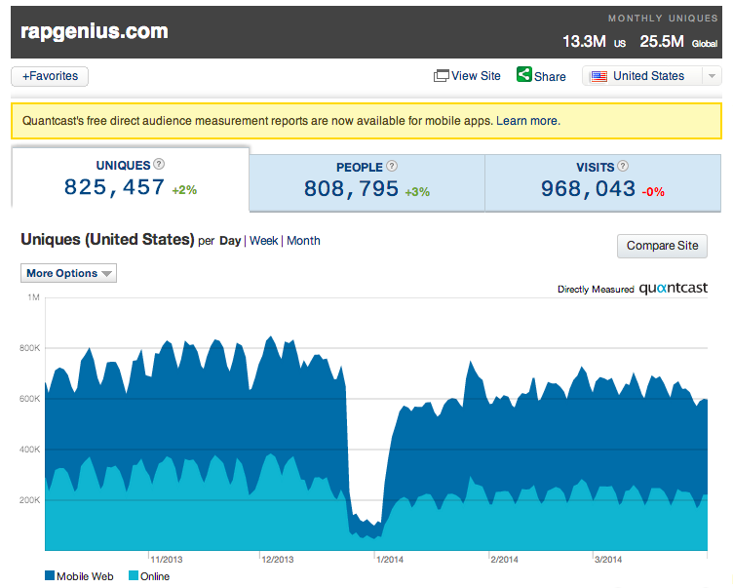This screenshot has height=588, width=733.
Task: Click the 12/2013 axis label
Action: click(278, 560)
